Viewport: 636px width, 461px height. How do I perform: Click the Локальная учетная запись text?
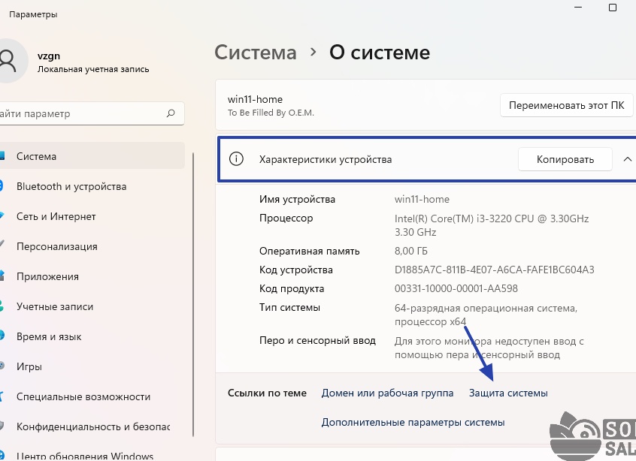pyautogui.click(x=93, y=69)
